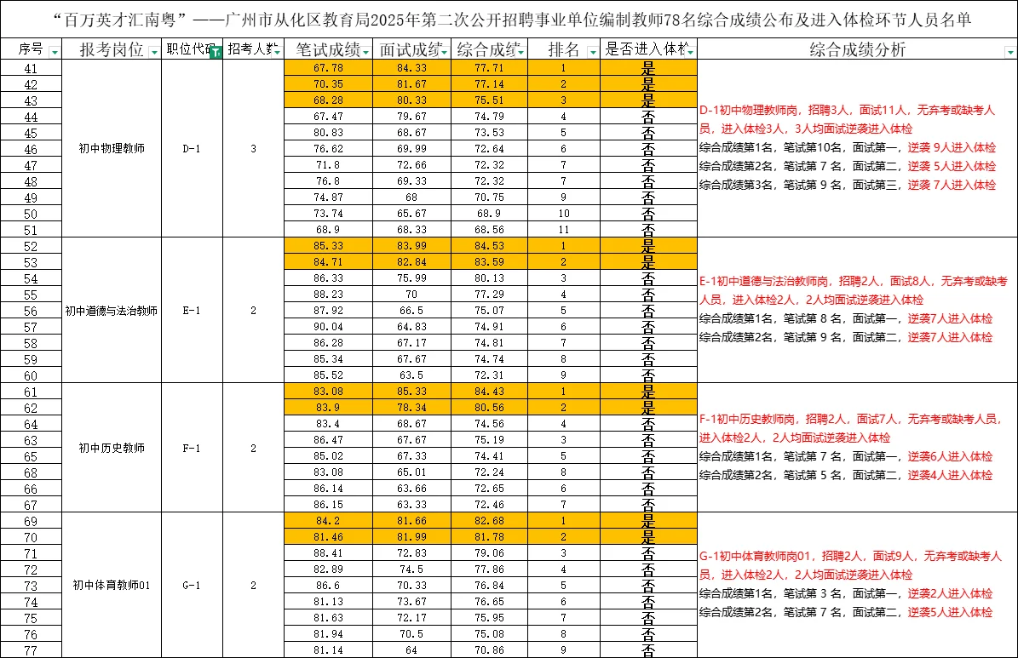Viewport: 1018px width, 658px height.
Task: Open the 报考岗位 column filter dropdown
Action: coord(154,52)
